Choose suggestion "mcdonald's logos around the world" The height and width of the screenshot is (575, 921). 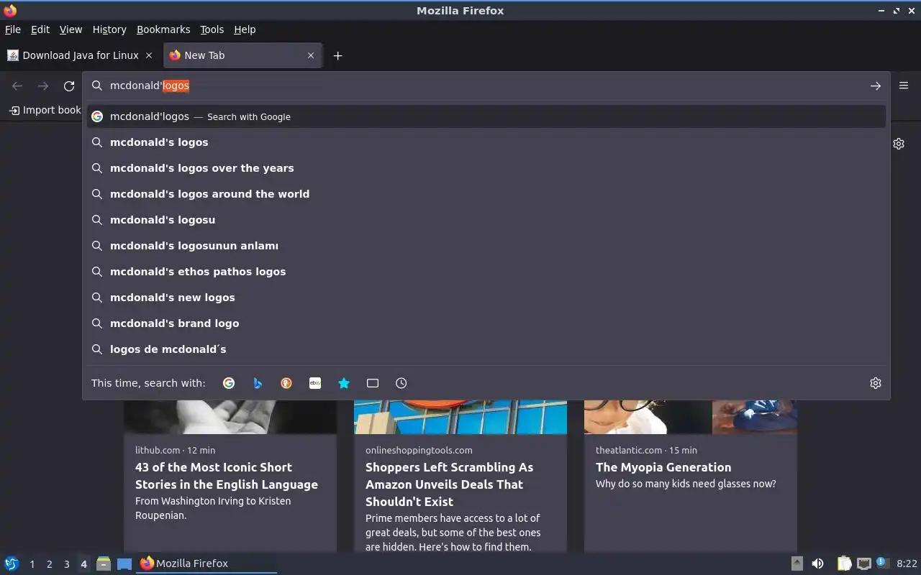(x=486, y=194)
